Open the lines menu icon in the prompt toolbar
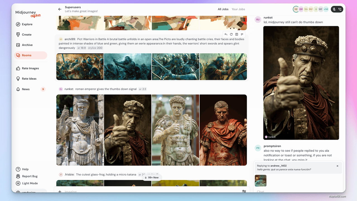The width and height of the screenshot is (357, 201). point(242,34)
